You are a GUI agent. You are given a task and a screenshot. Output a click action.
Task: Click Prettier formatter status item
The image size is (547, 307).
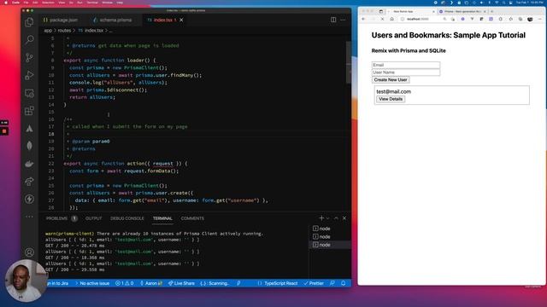[x=314, y=283]
